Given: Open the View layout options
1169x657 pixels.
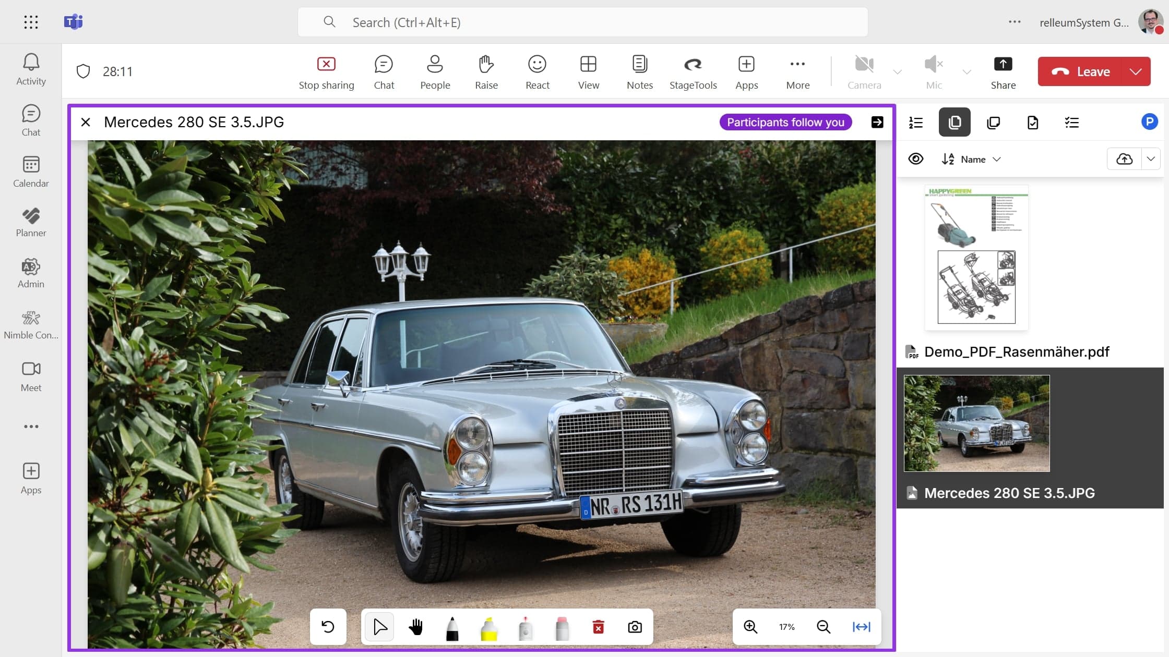Looking at the screenshot, I should point(588,72).
